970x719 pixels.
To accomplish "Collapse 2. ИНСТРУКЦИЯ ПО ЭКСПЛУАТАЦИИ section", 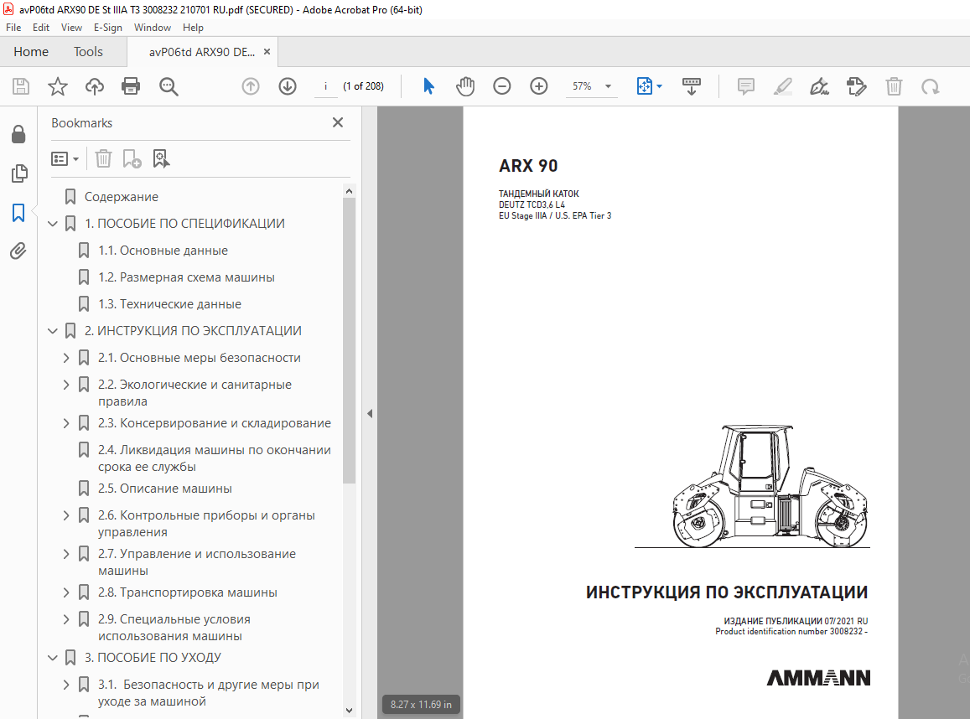I will 53,331.
